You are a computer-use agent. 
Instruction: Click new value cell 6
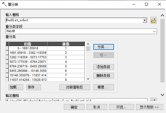(66, 71)
